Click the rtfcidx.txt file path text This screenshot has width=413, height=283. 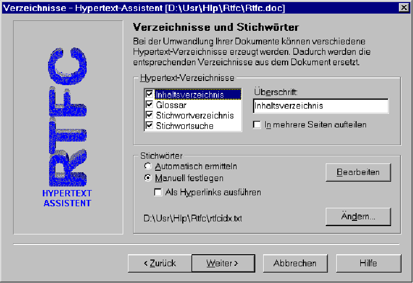193,217
